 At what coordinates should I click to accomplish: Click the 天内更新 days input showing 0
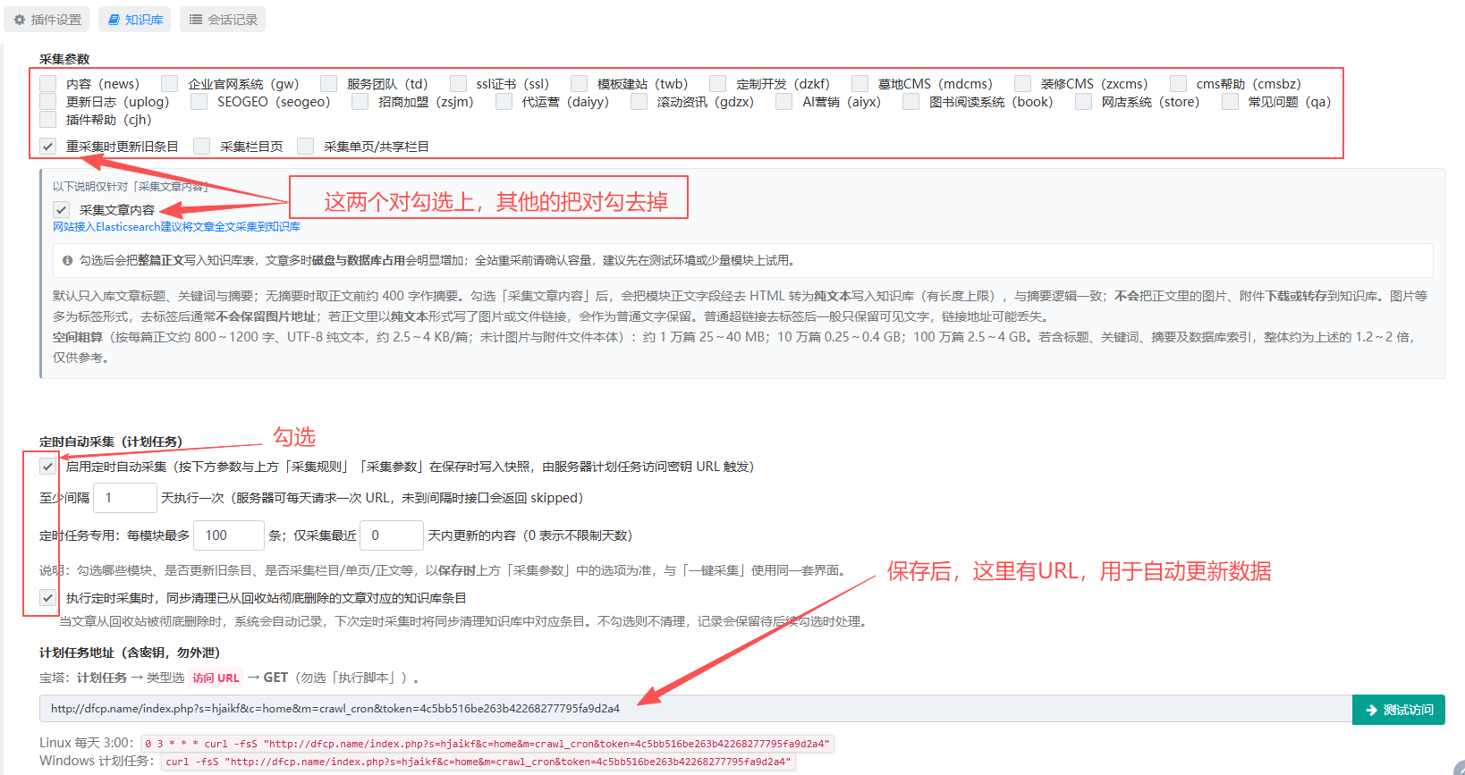tap(392, 535)
